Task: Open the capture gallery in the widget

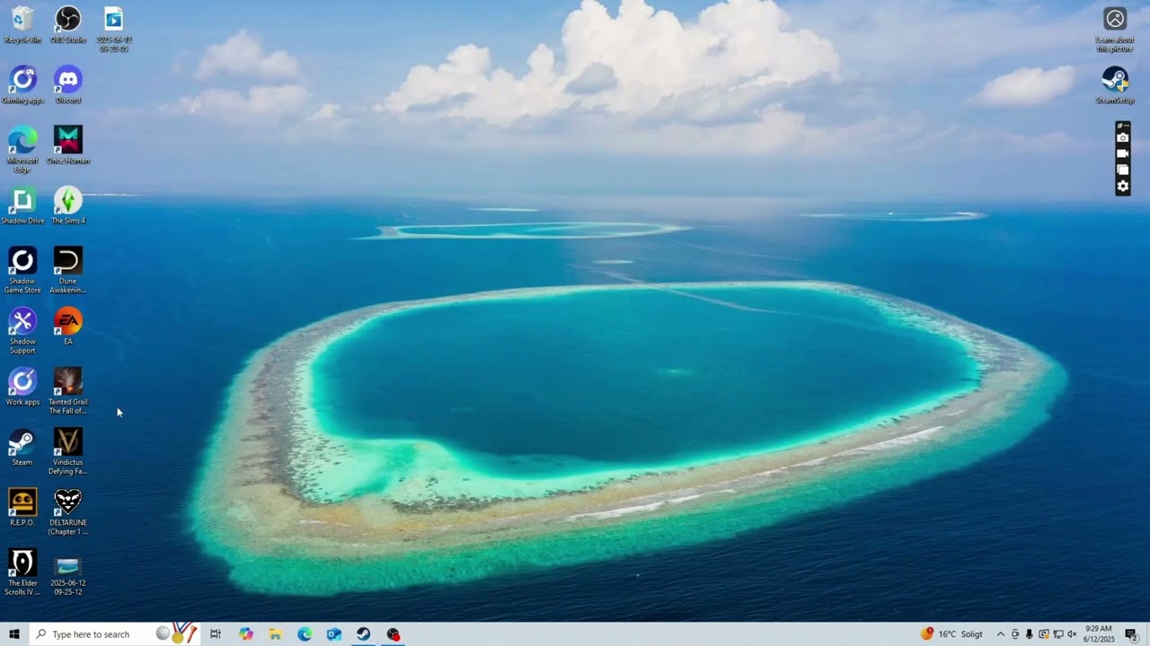Action: point(1123,170)
